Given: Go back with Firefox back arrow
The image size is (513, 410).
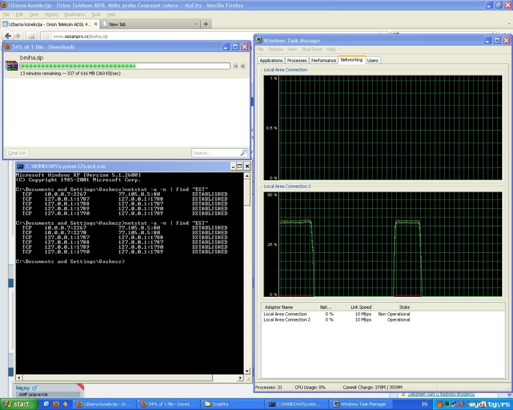Looking at the screenshot, I should [8, 36].
